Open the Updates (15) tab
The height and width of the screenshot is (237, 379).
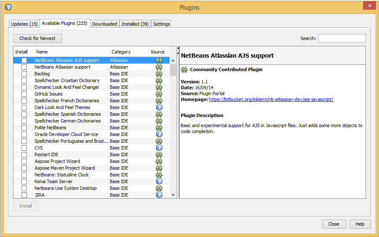[x=24, y=24]
